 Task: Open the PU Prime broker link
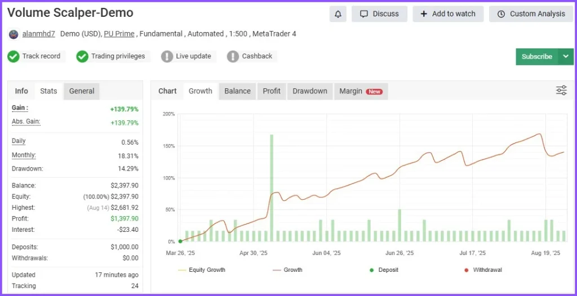click(x=119, y=34)
